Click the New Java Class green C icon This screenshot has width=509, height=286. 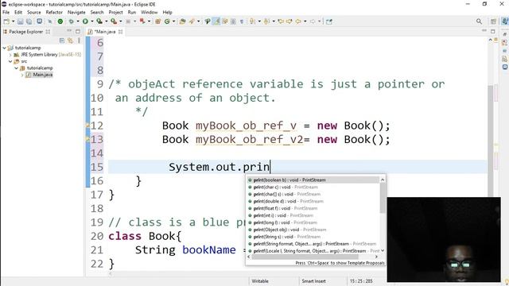(167, 21)
